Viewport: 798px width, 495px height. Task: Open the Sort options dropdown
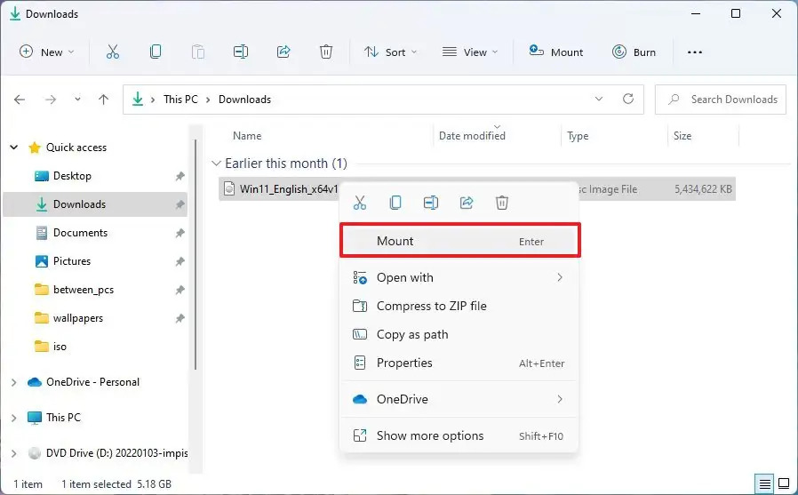coord(390,52)
